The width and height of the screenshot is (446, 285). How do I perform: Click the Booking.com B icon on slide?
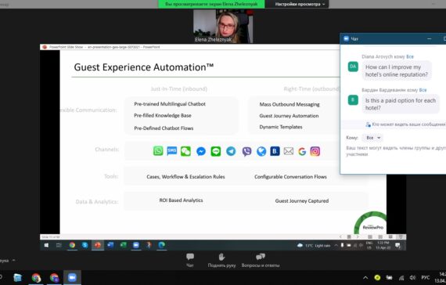point(275,151)
